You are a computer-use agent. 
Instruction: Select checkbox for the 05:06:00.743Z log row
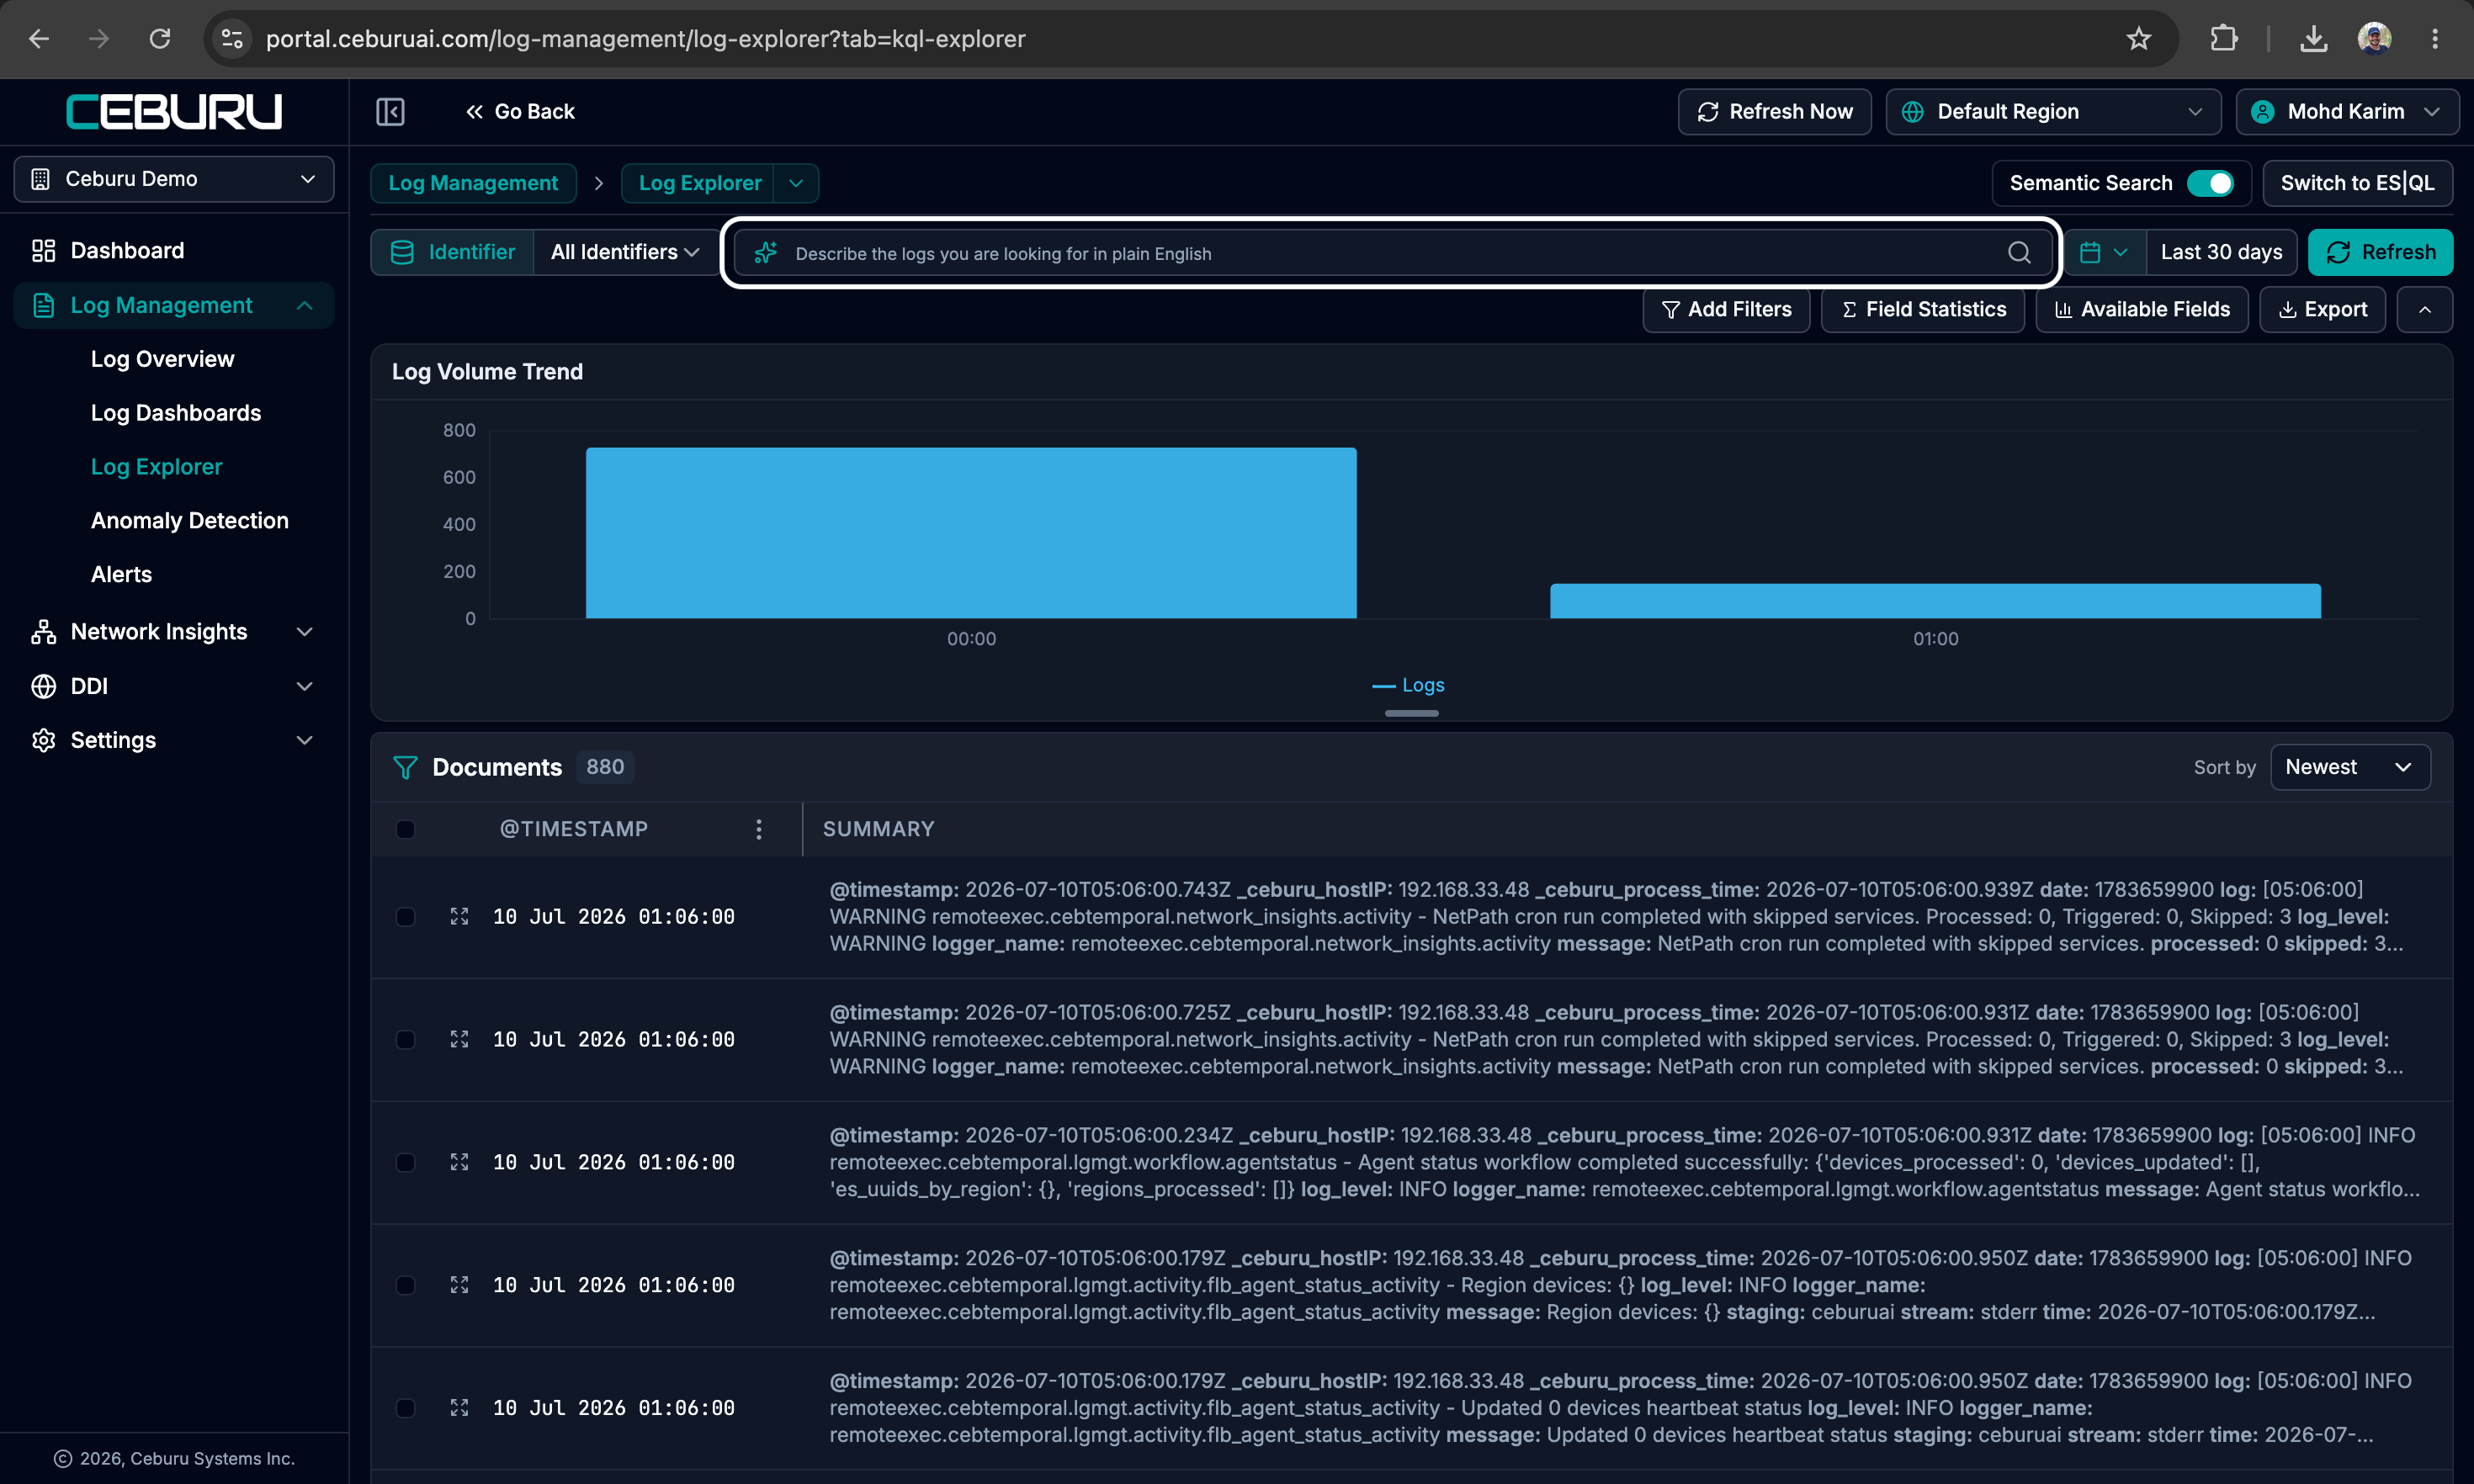(x=405, y=916)
